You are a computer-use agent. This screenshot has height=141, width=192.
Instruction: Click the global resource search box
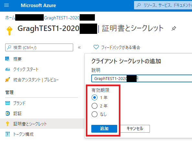(x=163, y=5)
